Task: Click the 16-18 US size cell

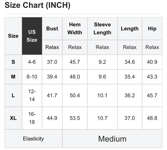Action: click(x=32, y=118)
